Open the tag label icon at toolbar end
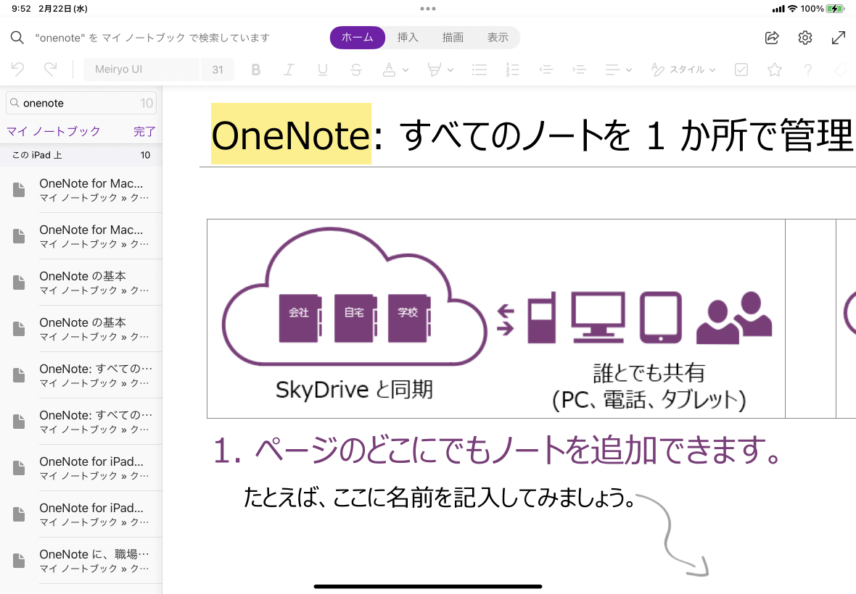Viewport: 856px width, 594px height. click(x=842, y=70)
